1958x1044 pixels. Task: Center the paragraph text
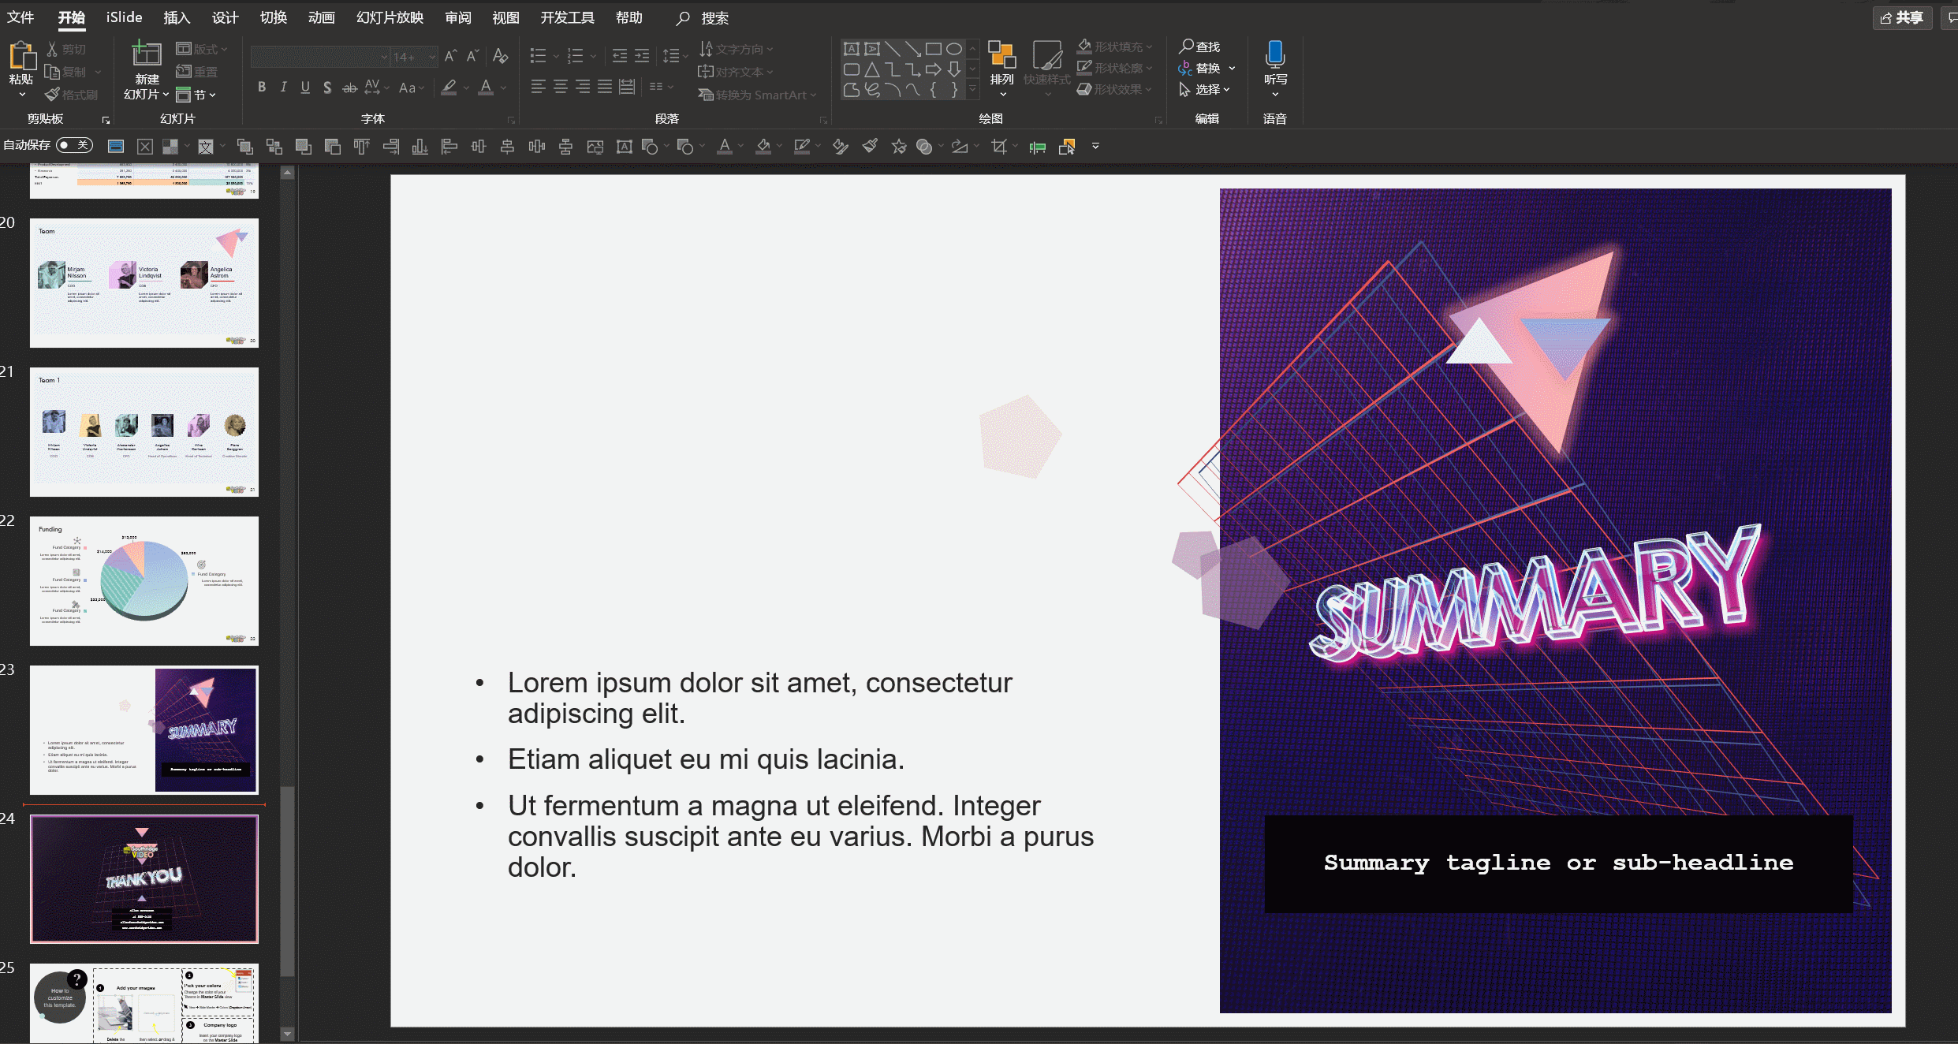(x=561, y=87)
